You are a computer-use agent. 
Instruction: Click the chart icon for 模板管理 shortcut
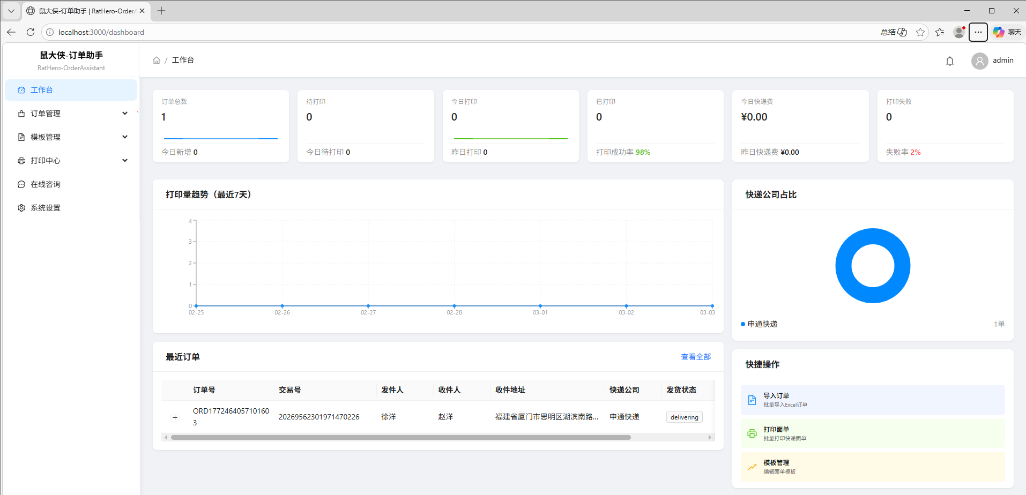click(x=752, y=467)
